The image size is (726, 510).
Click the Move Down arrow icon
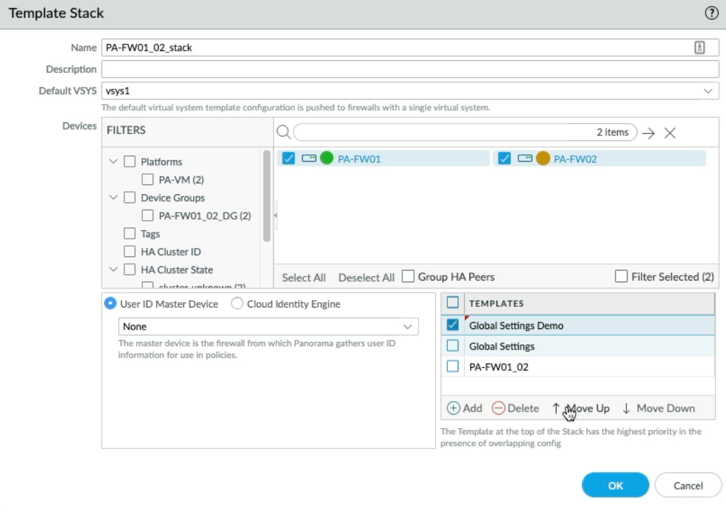click(x=626, y=408)
